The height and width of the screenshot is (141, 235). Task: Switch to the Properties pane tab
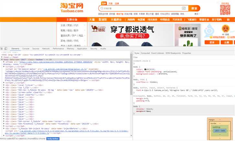(186, 53)
